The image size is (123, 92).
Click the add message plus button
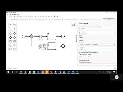click(x=114, y=43)
